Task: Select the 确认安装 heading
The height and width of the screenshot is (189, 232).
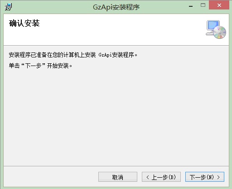Action: 24,24
